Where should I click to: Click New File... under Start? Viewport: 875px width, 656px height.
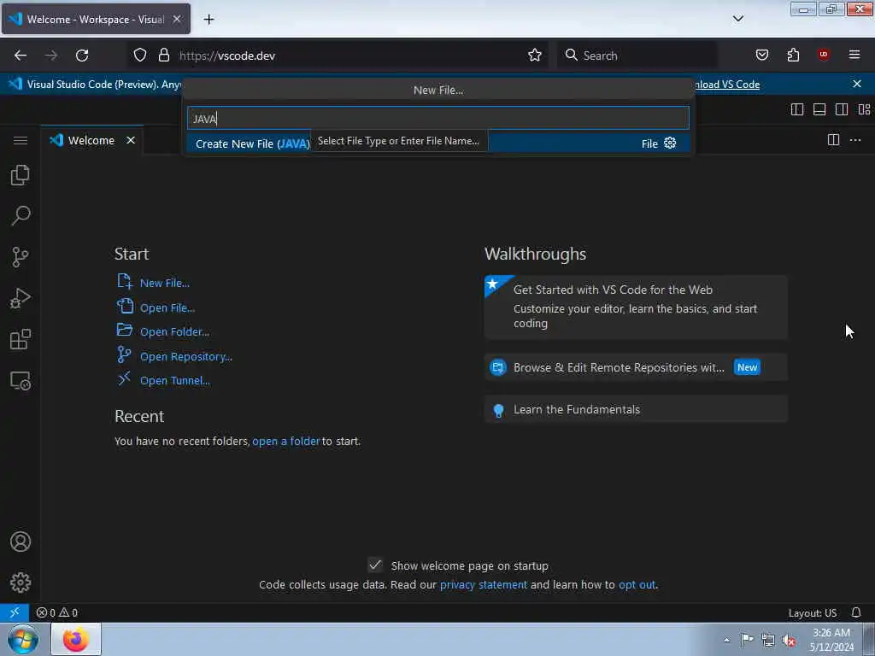click(x=165, y=283)
